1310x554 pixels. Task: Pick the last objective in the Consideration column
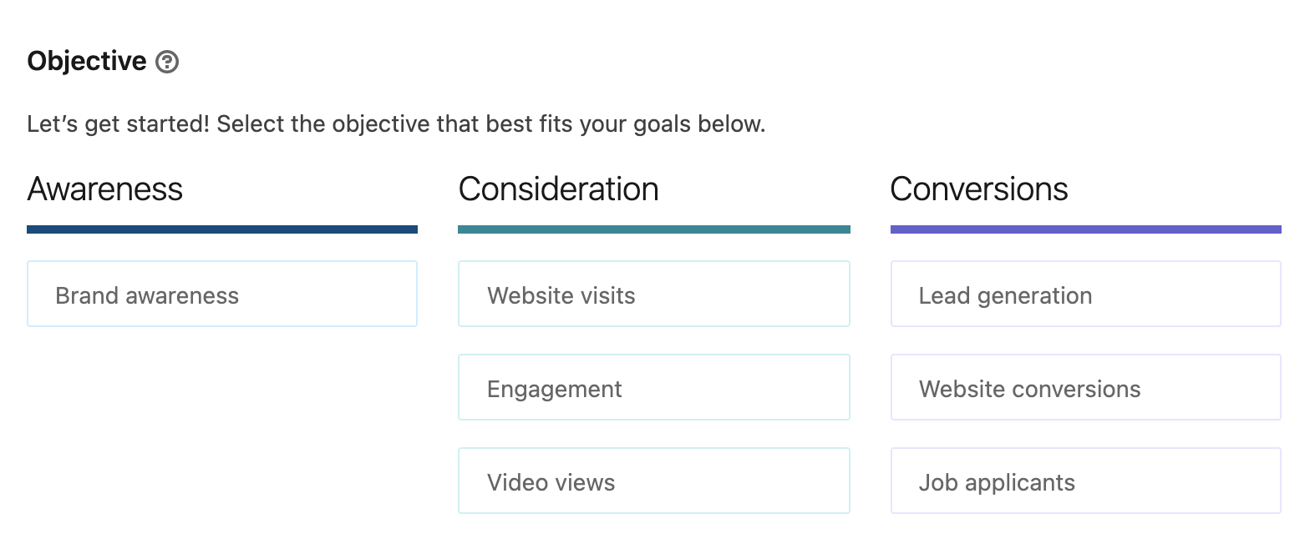click(653, 481)
